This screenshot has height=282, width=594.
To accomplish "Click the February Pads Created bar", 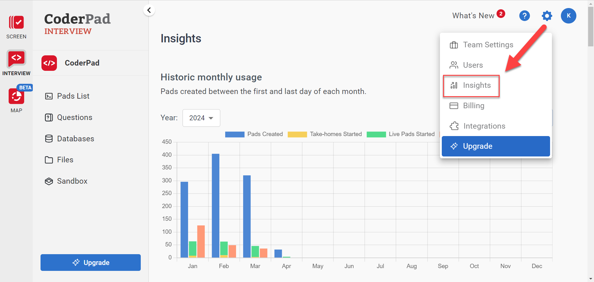I will click(216, 206).
